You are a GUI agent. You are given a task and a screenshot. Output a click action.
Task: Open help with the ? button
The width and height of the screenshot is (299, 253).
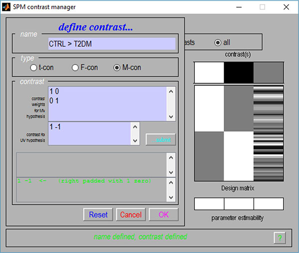(x=280, y=238)
